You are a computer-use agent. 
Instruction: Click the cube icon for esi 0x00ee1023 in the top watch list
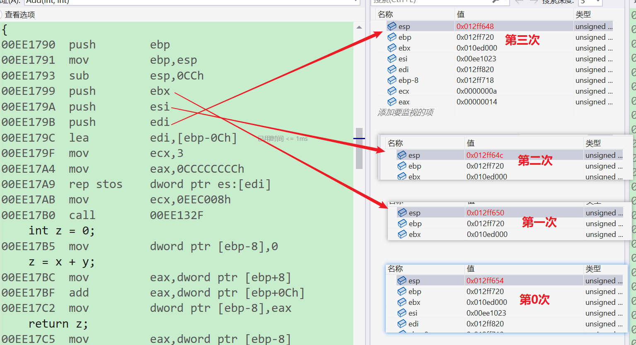tap(392, 58)
